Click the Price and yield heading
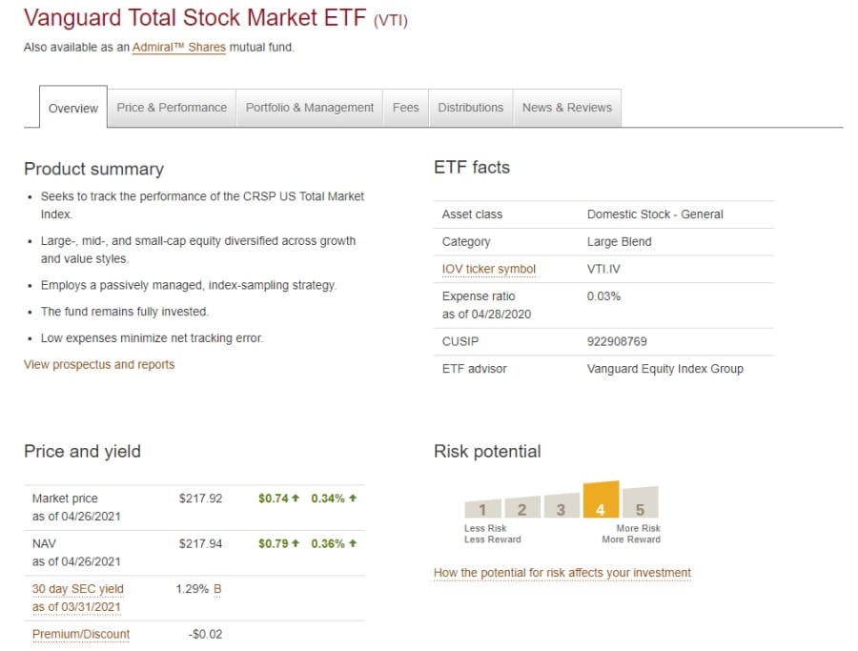The height and width of the screenshot is (651, 858). tap(82, 452)
